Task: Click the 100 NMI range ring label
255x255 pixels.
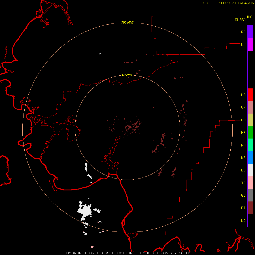Action: point(127,22)
